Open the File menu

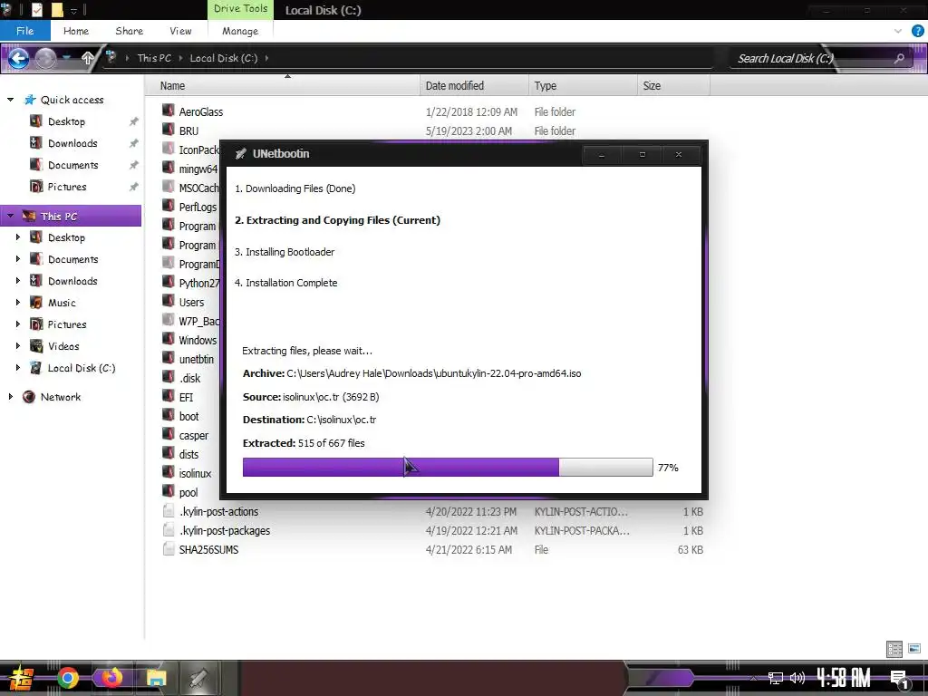tap(24, 31)
